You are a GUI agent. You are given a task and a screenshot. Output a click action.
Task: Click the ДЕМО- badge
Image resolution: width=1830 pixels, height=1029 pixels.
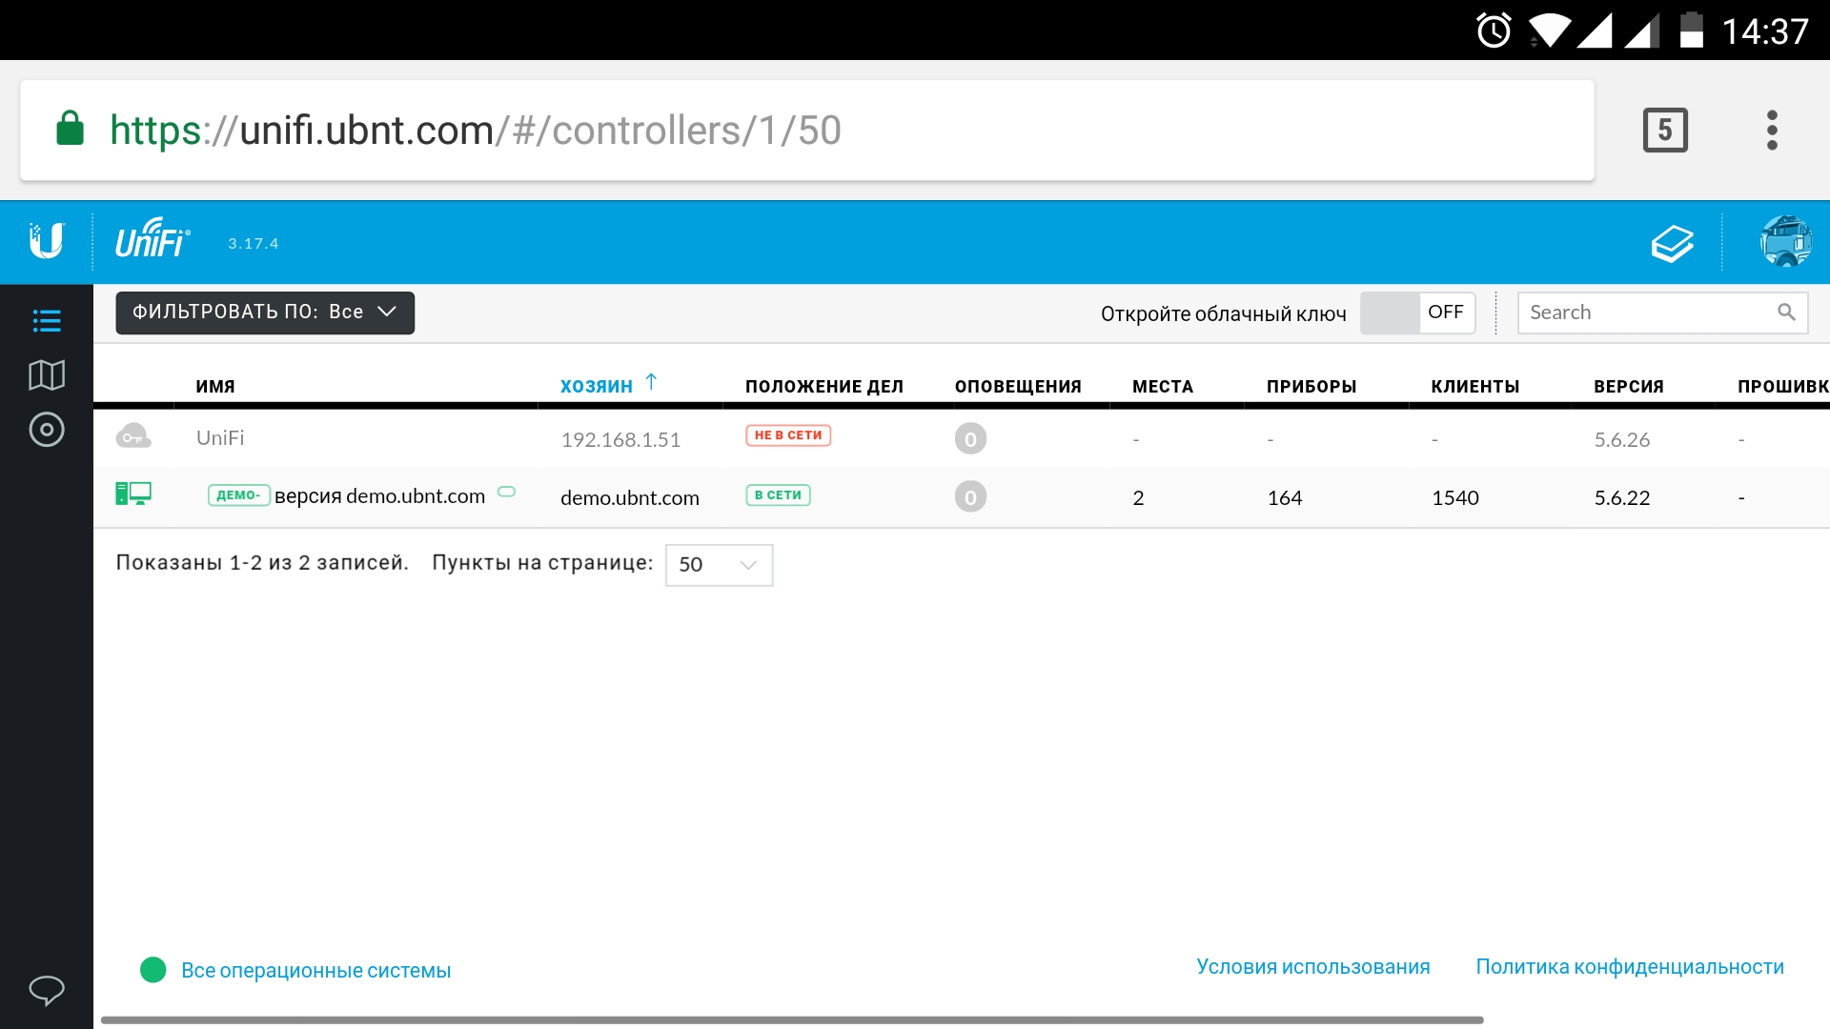click(x=238, y=495)
